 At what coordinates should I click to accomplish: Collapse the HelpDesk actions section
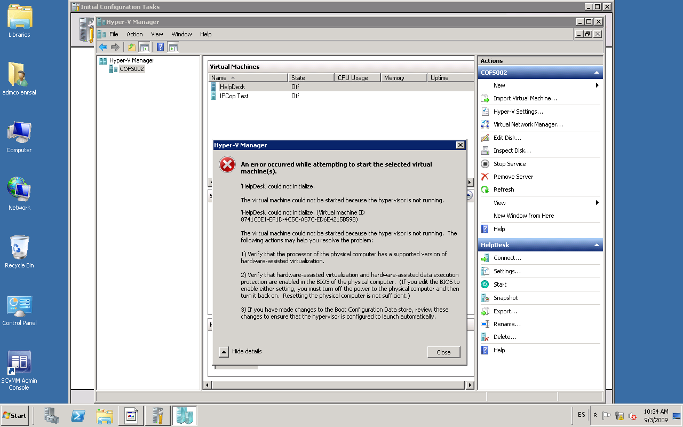point(597,244)
